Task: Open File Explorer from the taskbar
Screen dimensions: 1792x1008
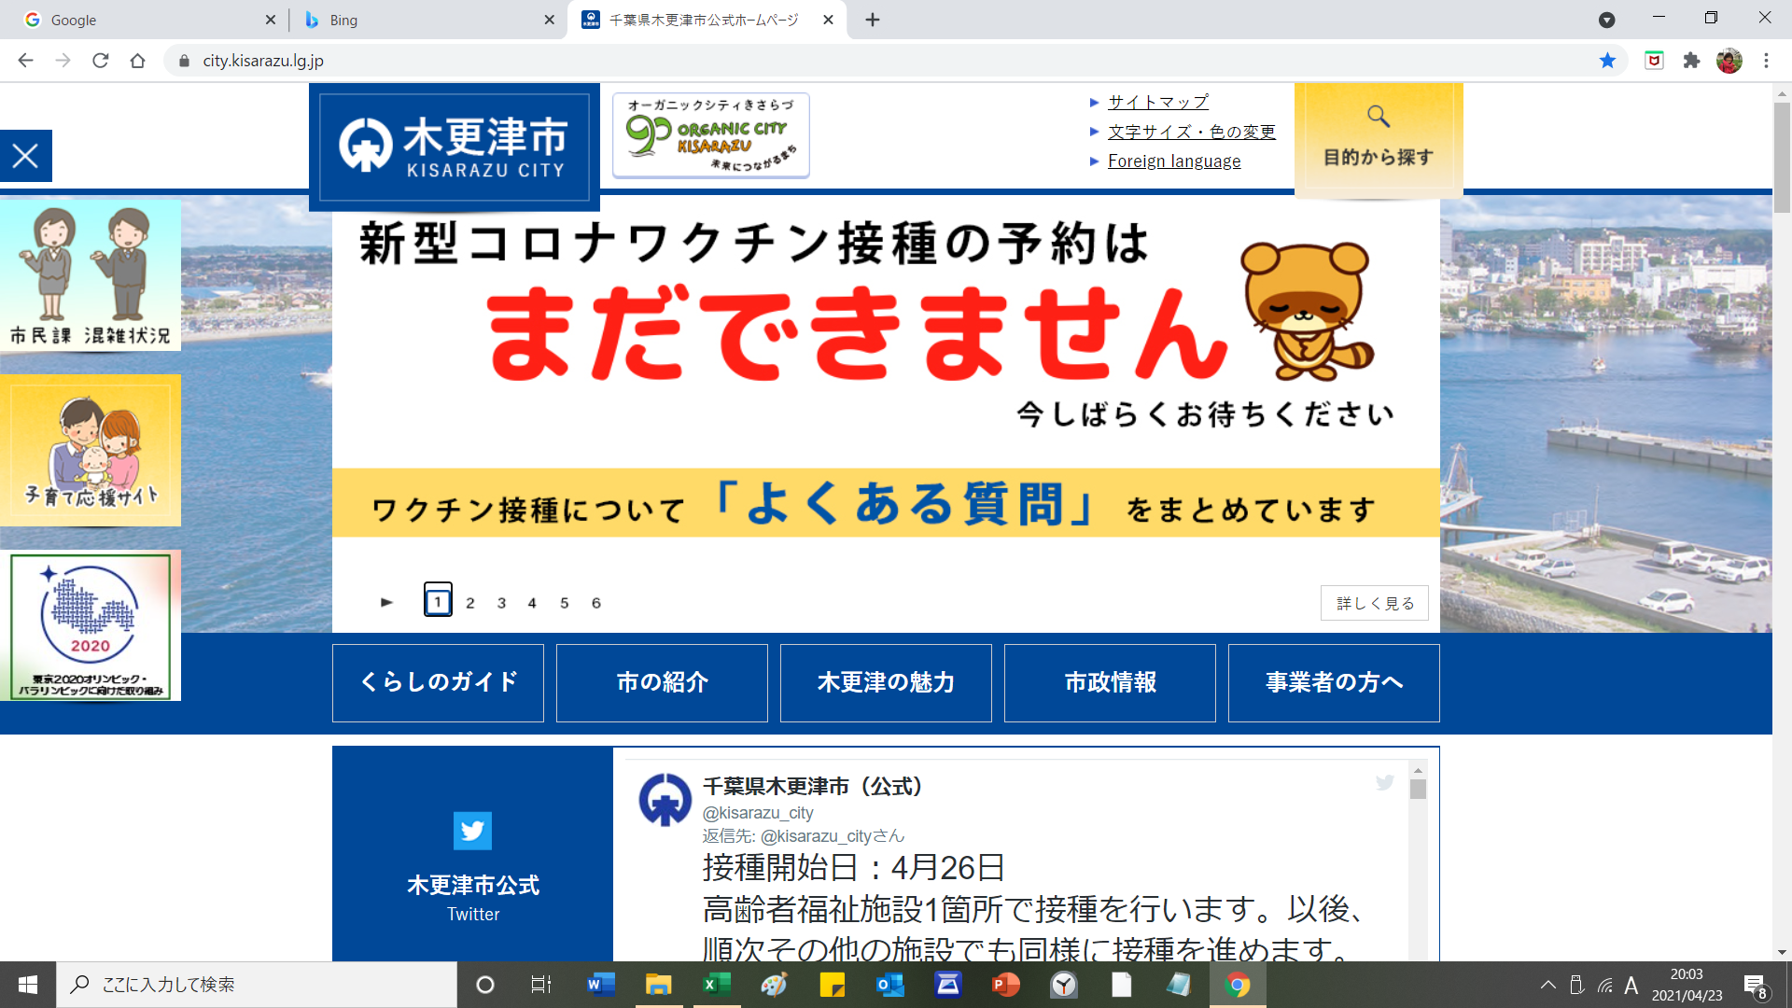Action: [659, 985]
